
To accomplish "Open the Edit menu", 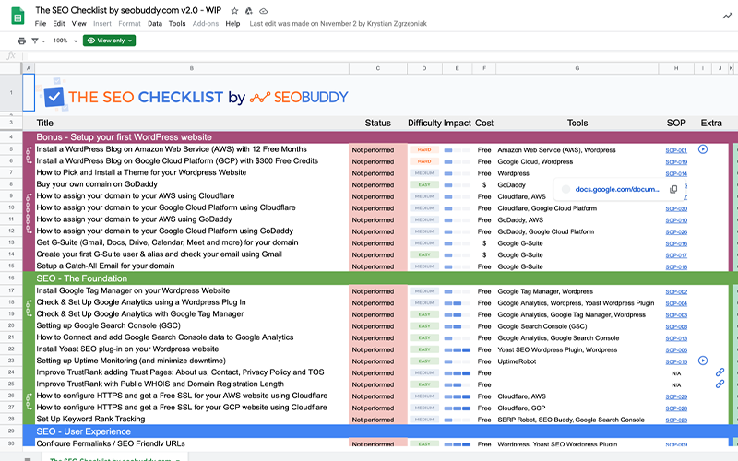I will click(x=59, y=24).
